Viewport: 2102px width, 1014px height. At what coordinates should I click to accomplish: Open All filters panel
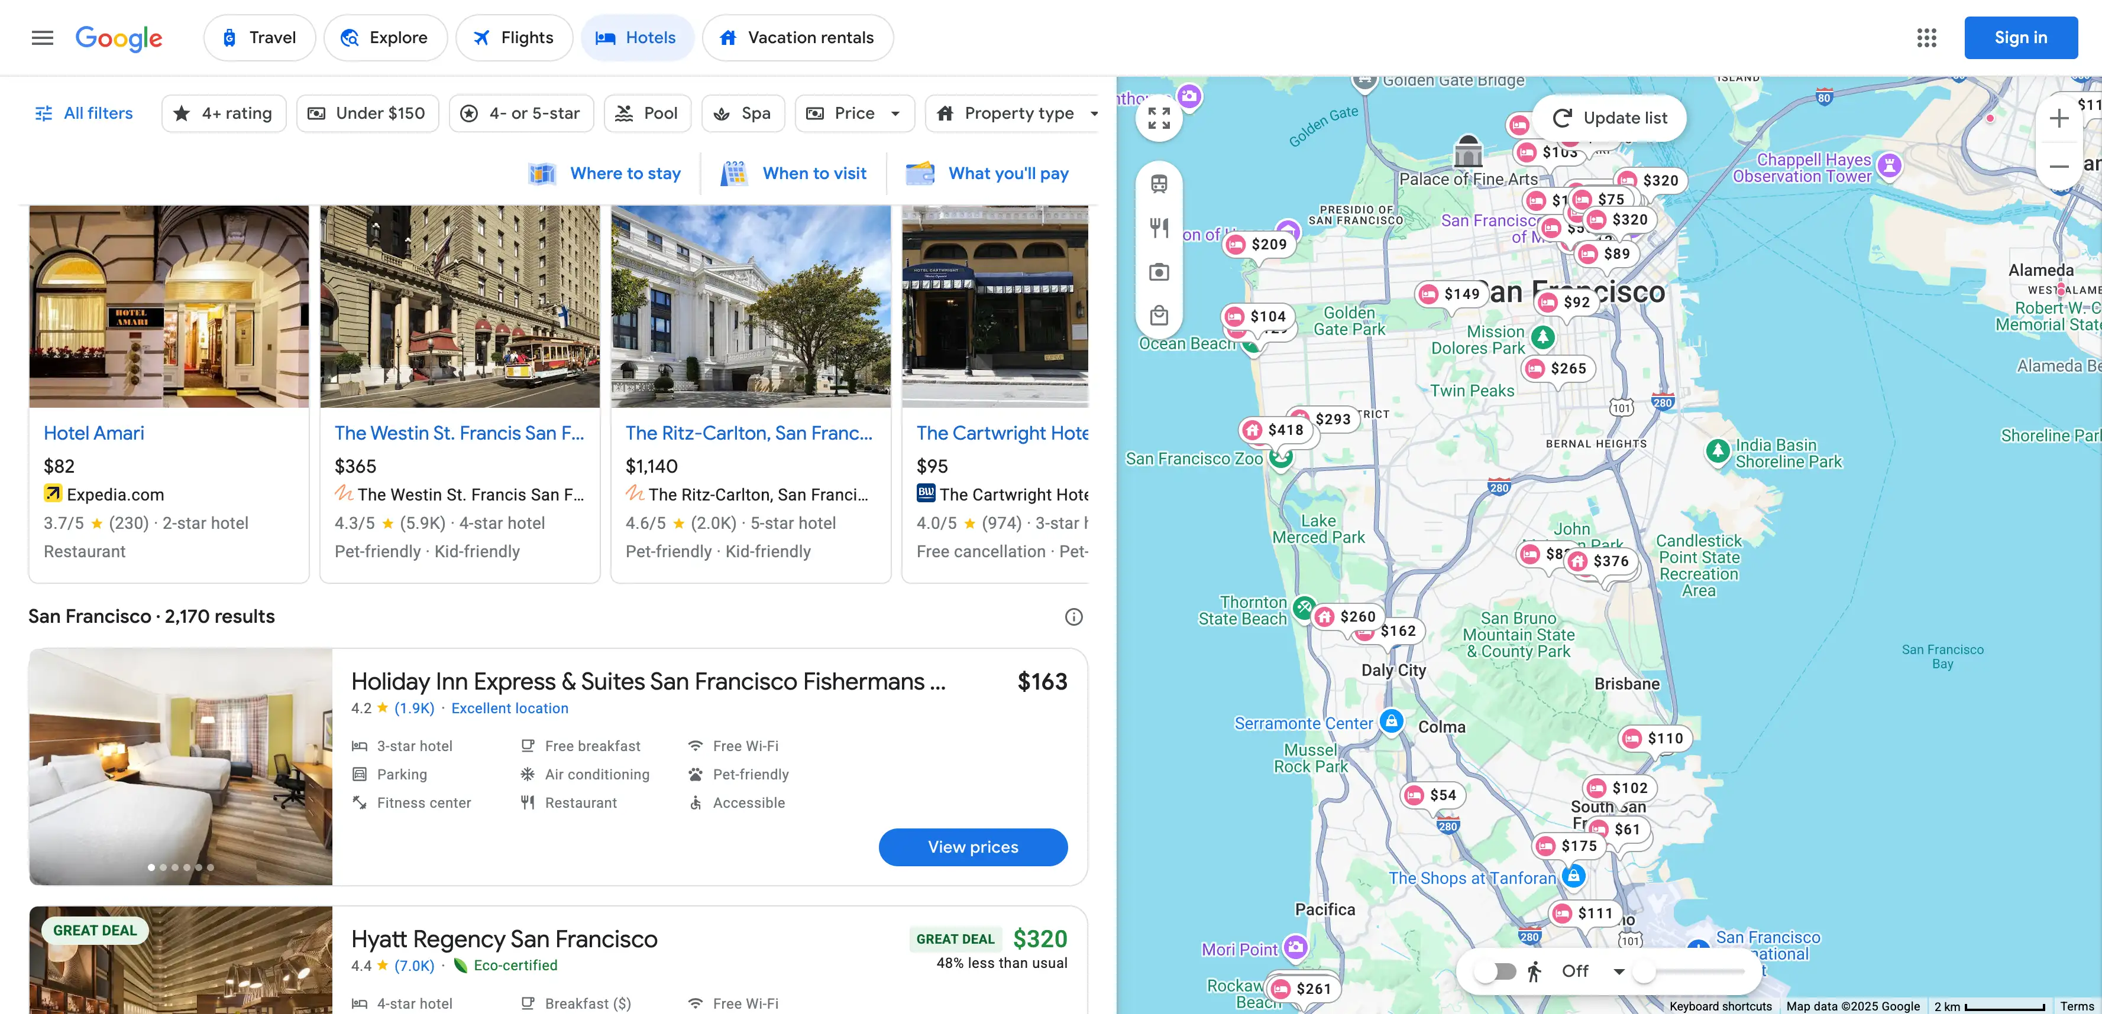click(84, 113)
